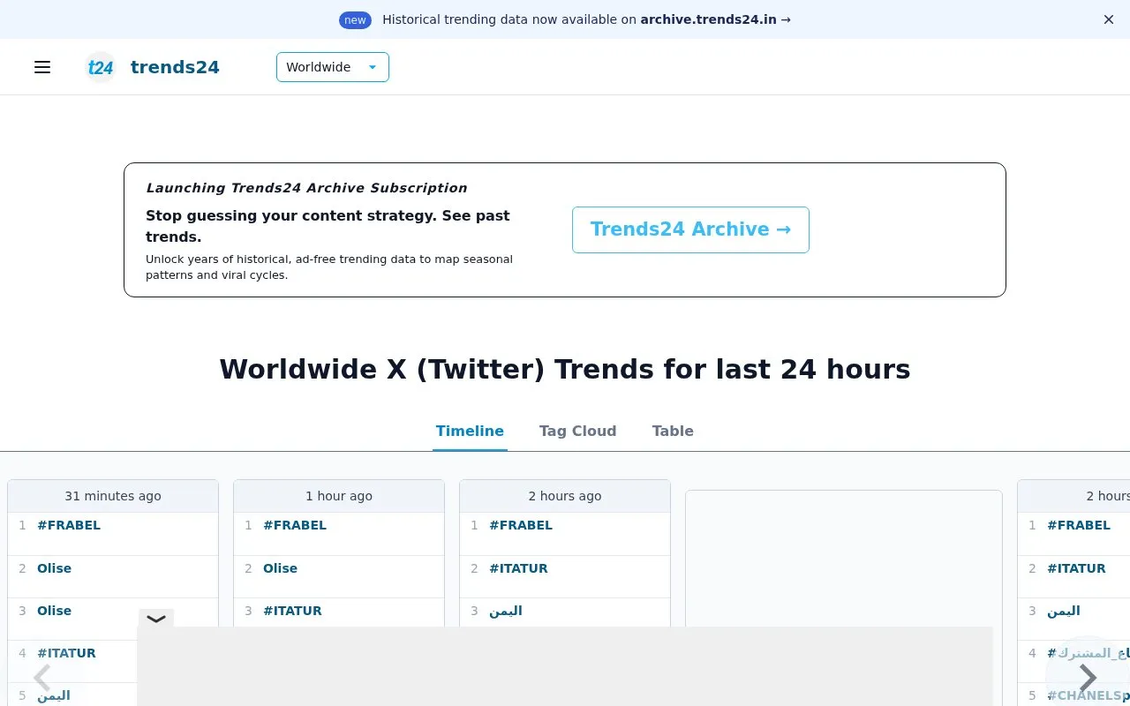Switch to the Tag Cloud tab

pyautogui.click(x=577, y=431)
